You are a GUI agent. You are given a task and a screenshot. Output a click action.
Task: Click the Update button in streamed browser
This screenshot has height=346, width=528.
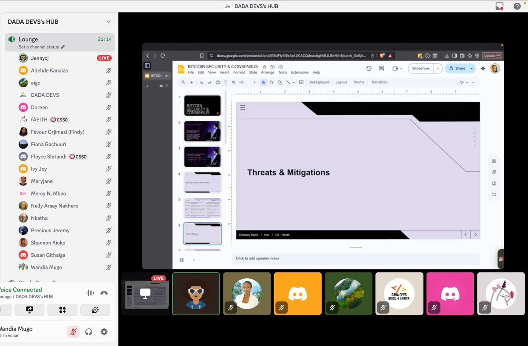coord(492,55)
